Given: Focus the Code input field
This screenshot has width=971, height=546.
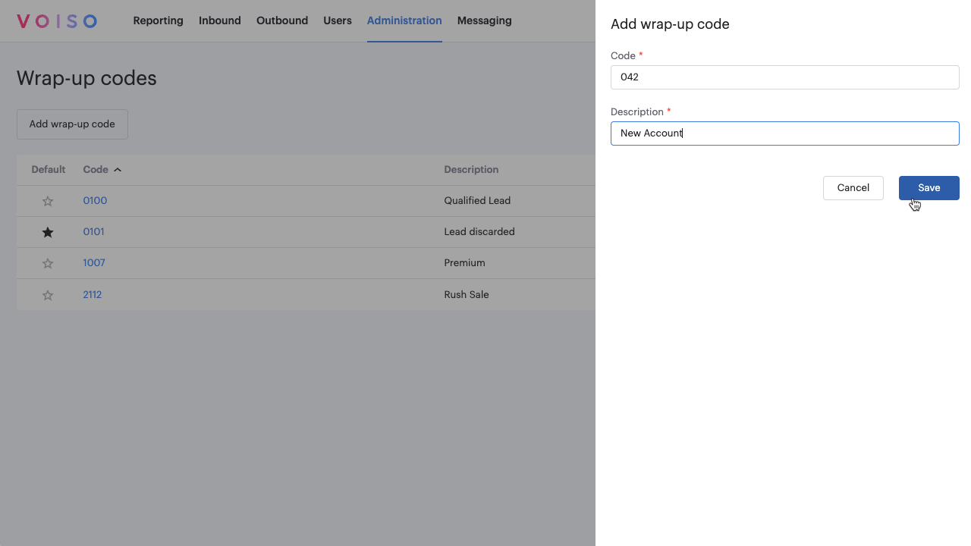Looking at the screenshot, I should [784, 77].
